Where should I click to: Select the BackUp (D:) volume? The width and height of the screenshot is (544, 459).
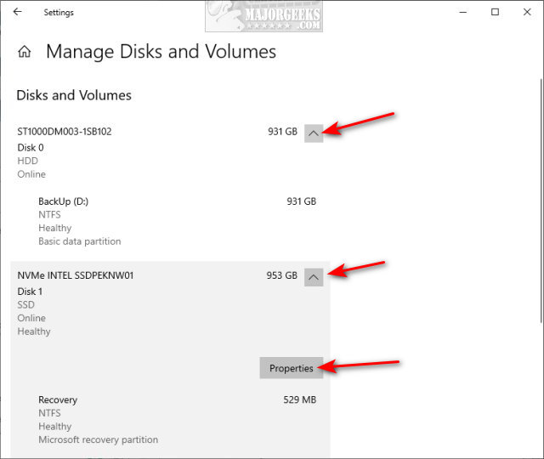click(64, 201)
